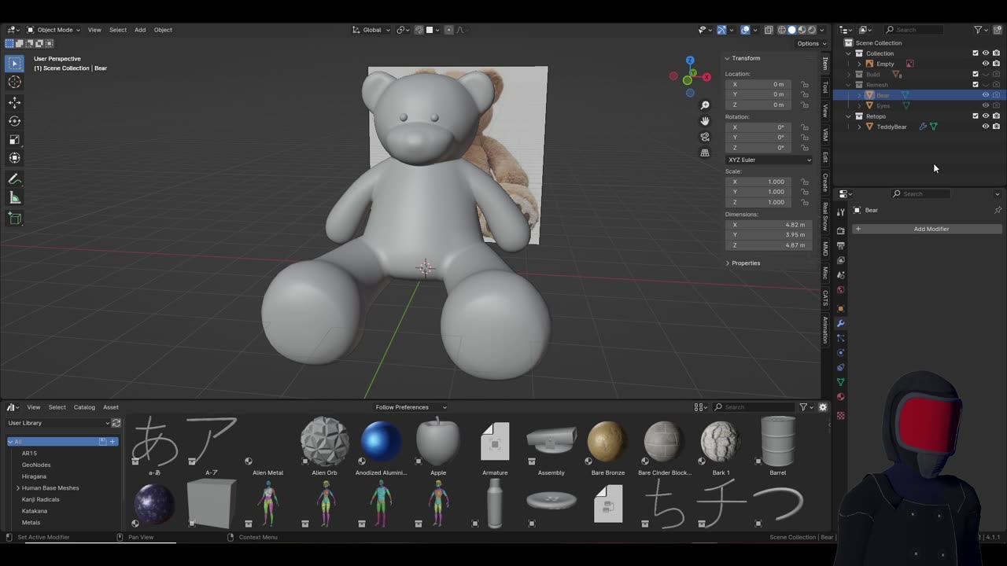Click the asset browser search field

click(754, 407)
